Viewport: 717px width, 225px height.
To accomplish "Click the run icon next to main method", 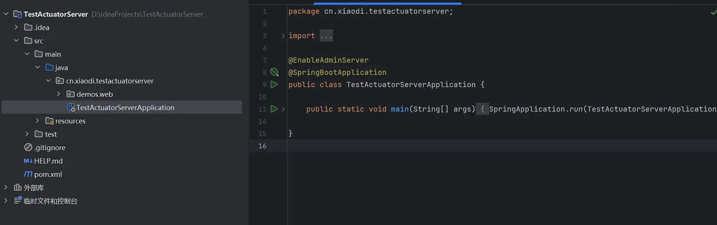I will coord(274,109).
